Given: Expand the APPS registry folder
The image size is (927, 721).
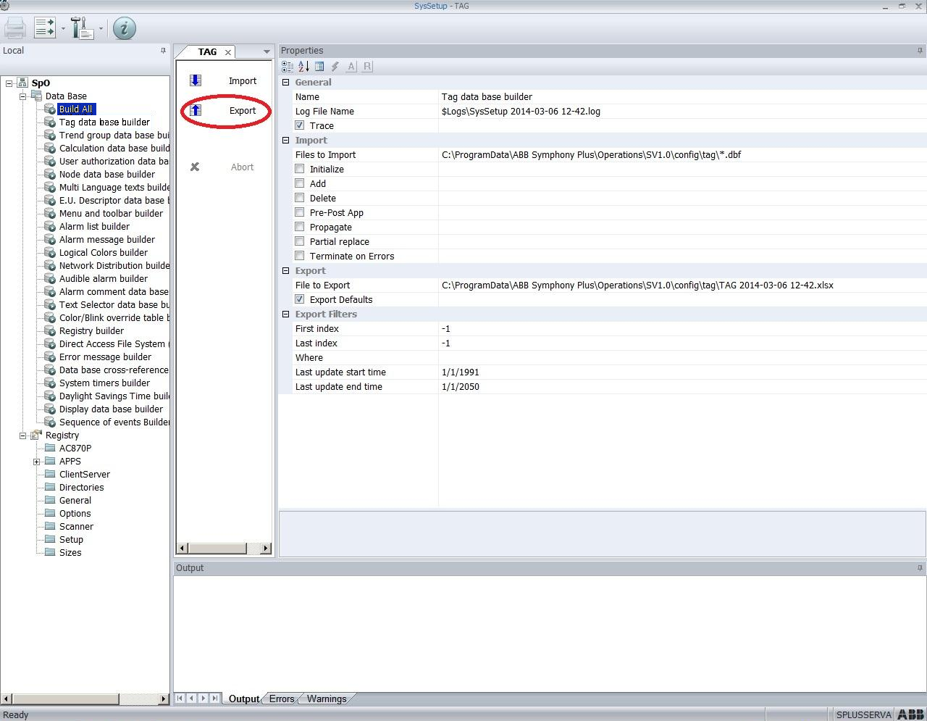Looking at the screenshot, I should tap(37, 461).
